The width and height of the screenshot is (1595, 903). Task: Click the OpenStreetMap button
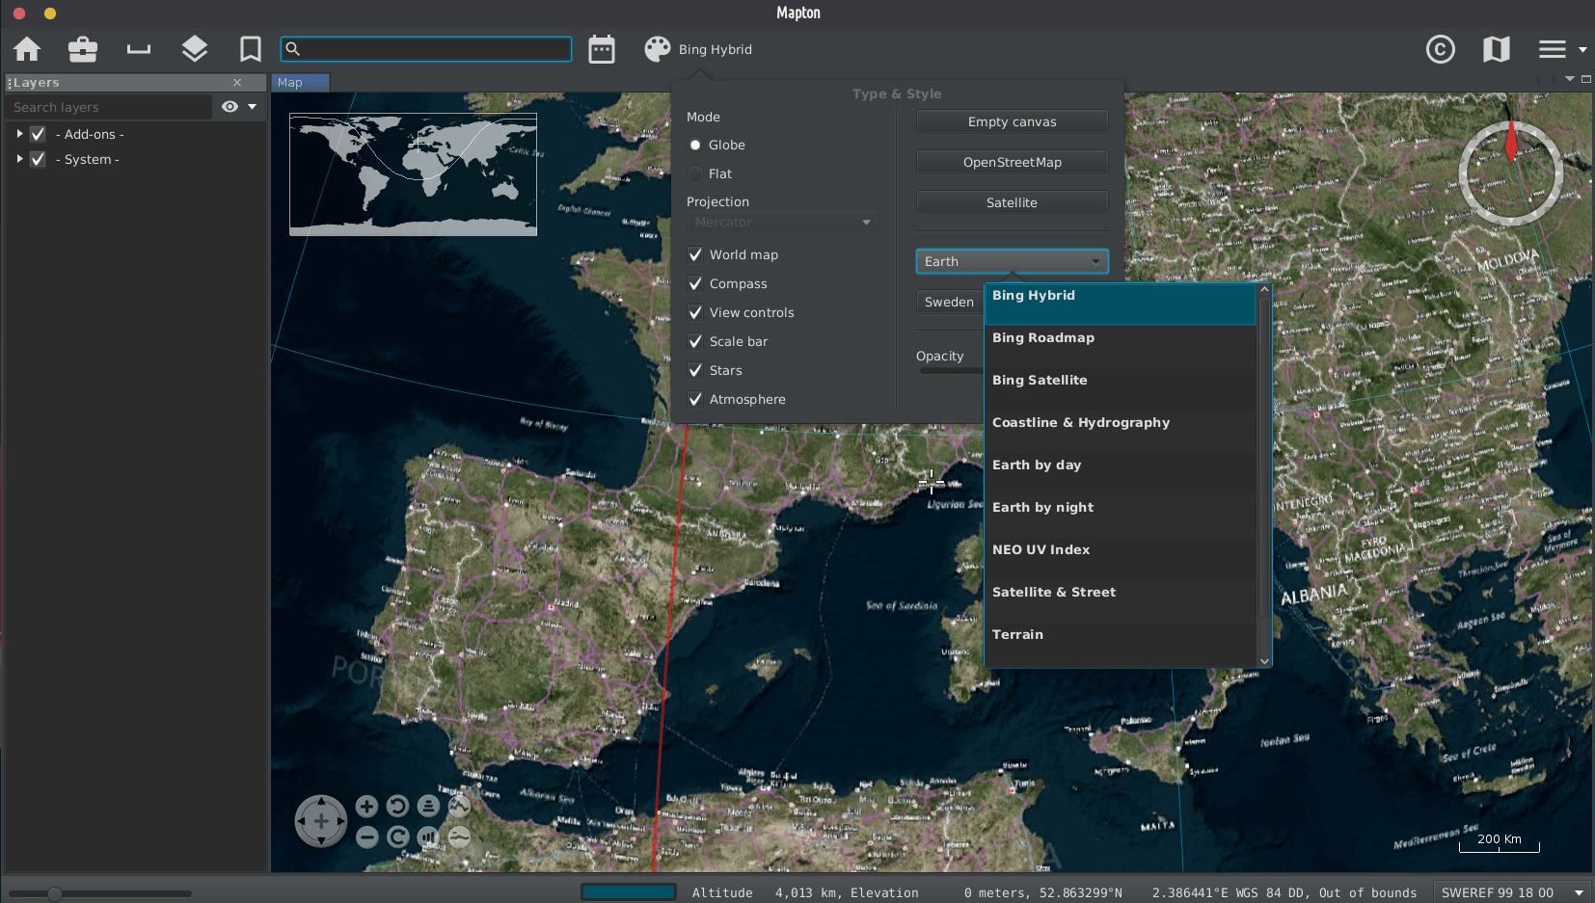(1012, 163)
